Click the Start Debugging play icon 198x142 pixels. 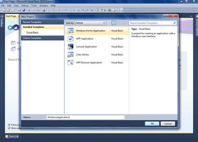(74, 10)
